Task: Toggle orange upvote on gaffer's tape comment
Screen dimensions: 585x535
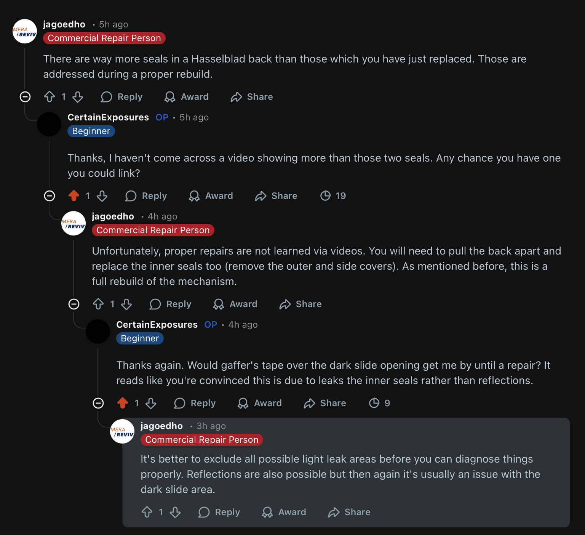Action: [123, 403]
